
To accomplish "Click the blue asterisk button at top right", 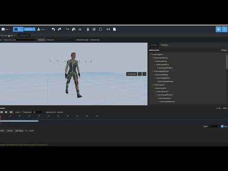I will pyautogui.click(x=218, y=29).
